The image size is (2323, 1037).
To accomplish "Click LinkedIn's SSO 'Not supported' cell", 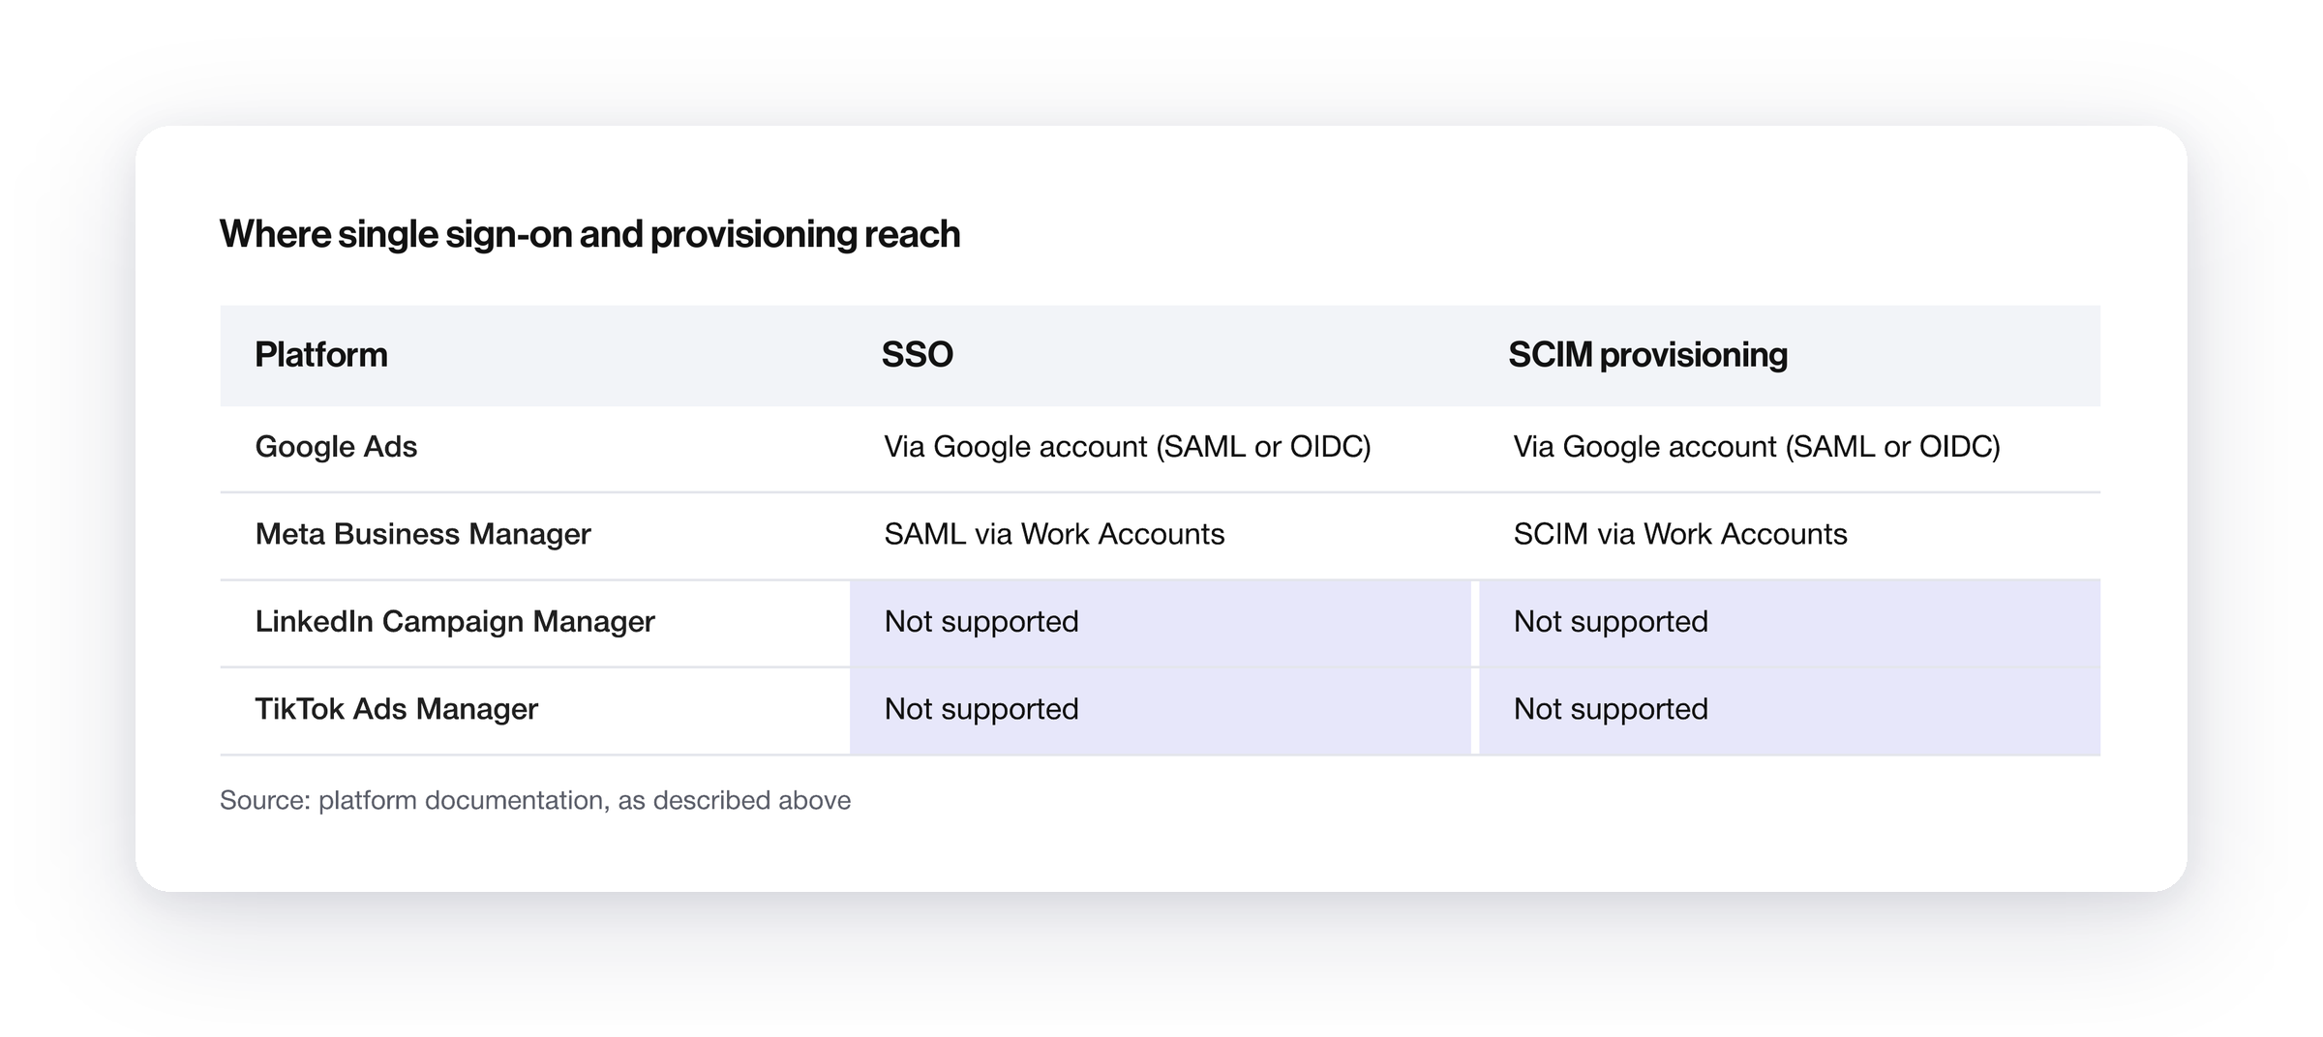I will tap(1160, 623).
